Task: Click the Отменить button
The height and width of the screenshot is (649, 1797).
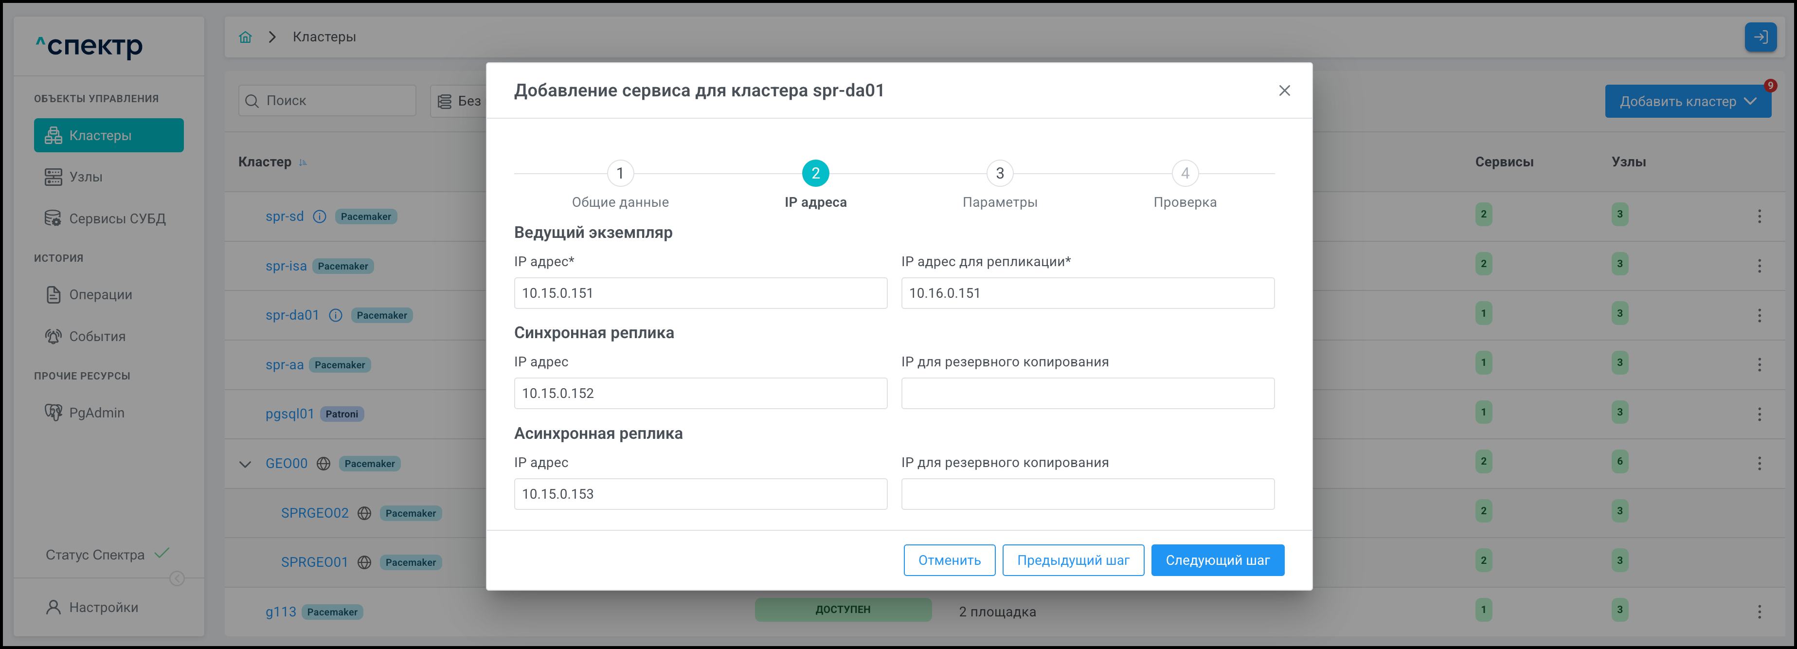Action: [949, 560]
